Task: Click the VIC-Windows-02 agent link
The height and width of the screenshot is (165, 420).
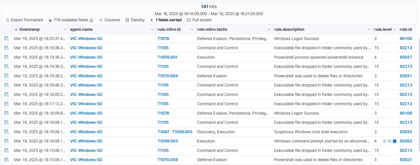Action: (x=86, y=38)
